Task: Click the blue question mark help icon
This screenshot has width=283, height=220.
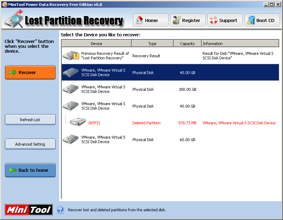Action: pyautogui.click(x=61, y=210)
